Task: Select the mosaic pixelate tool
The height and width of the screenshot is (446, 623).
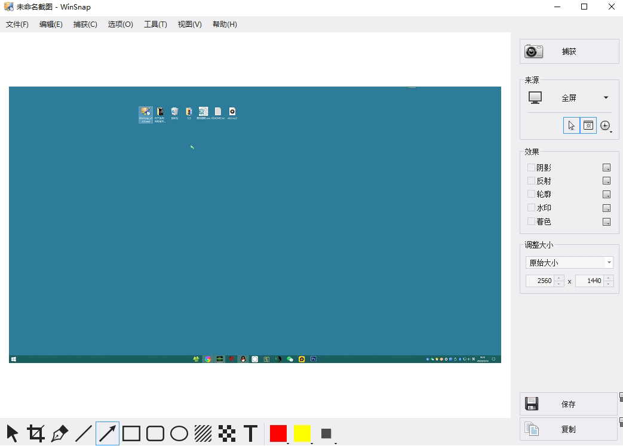Action: [226, 433]
